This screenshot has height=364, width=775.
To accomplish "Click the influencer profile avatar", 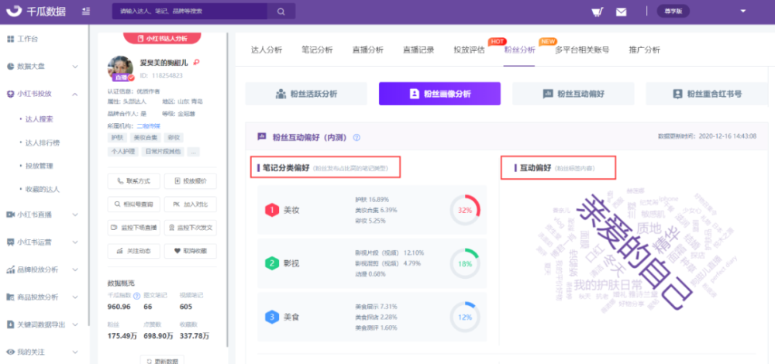I will (119, 67).
